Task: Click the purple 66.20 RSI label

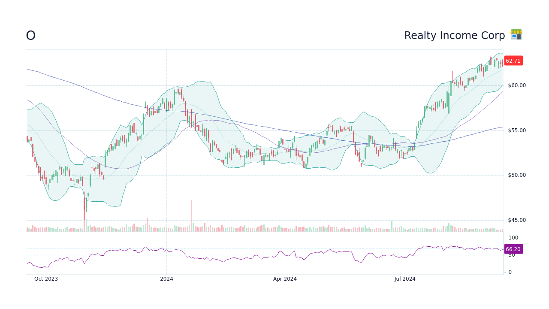Action: (x=513, y=249)
